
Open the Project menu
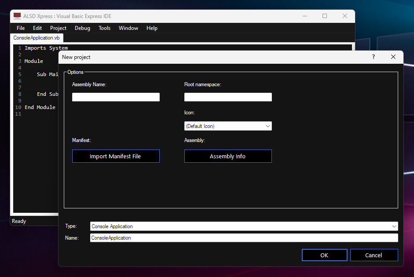(58, 28)
